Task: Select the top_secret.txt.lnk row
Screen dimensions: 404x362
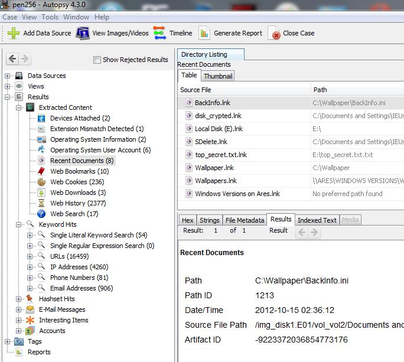Action: pos(291,155)
